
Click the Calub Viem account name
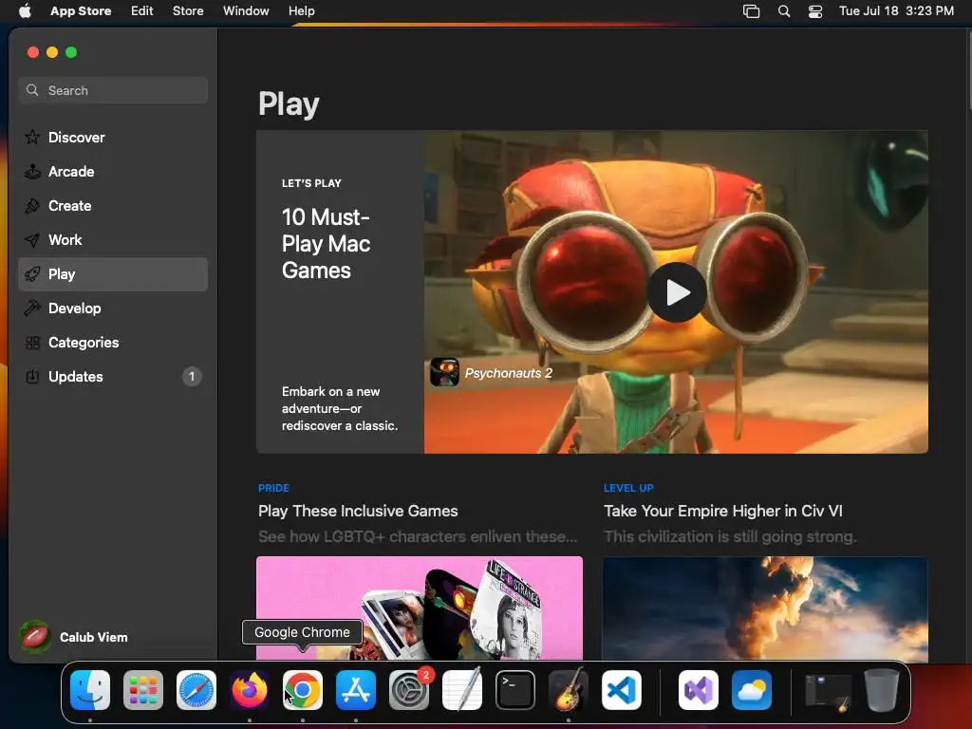coord(94,637)
